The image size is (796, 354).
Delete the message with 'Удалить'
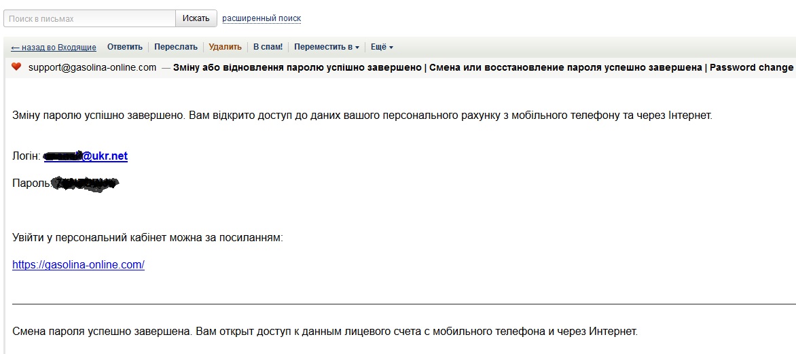[x=225, y=47]
